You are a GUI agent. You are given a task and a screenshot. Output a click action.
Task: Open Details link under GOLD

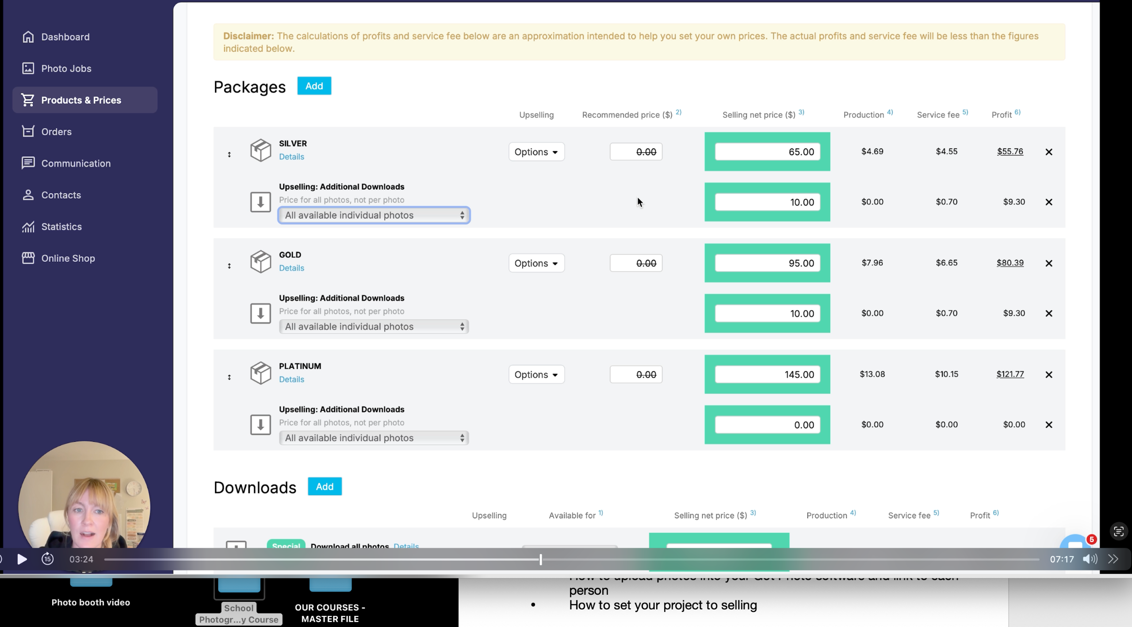tap(291, 268)
